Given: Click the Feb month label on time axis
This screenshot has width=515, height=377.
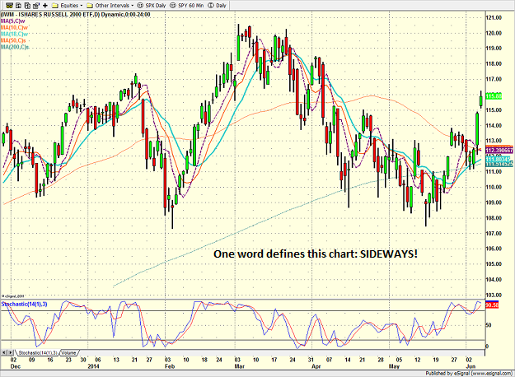Looking at the screenshot, I should 170,366.
